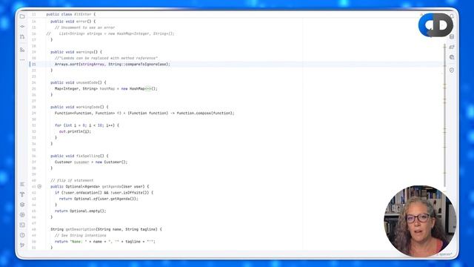Click the unused 'hashMap' variable name
The width and height of the screenshot is (474, 267).
click(107, 89)
